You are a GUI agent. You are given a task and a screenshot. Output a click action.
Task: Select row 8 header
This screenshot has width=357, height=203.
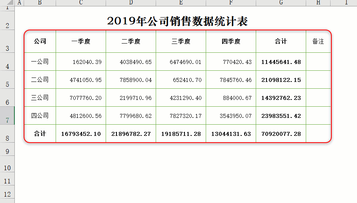tap(7, 133)
